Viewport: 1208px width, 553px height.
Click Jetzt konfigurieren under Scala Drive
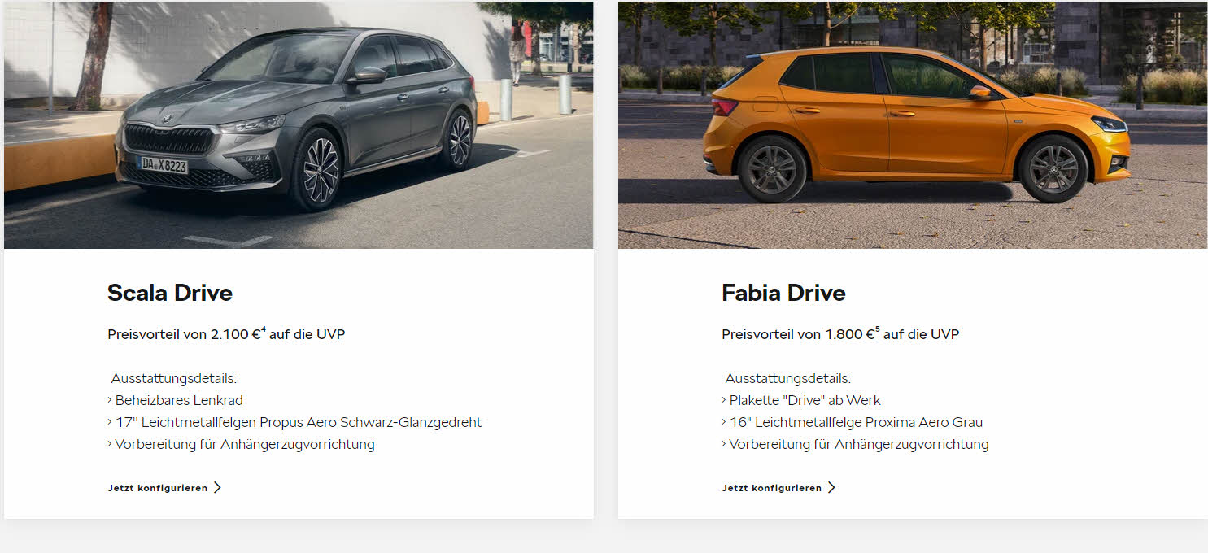point(157,488)
